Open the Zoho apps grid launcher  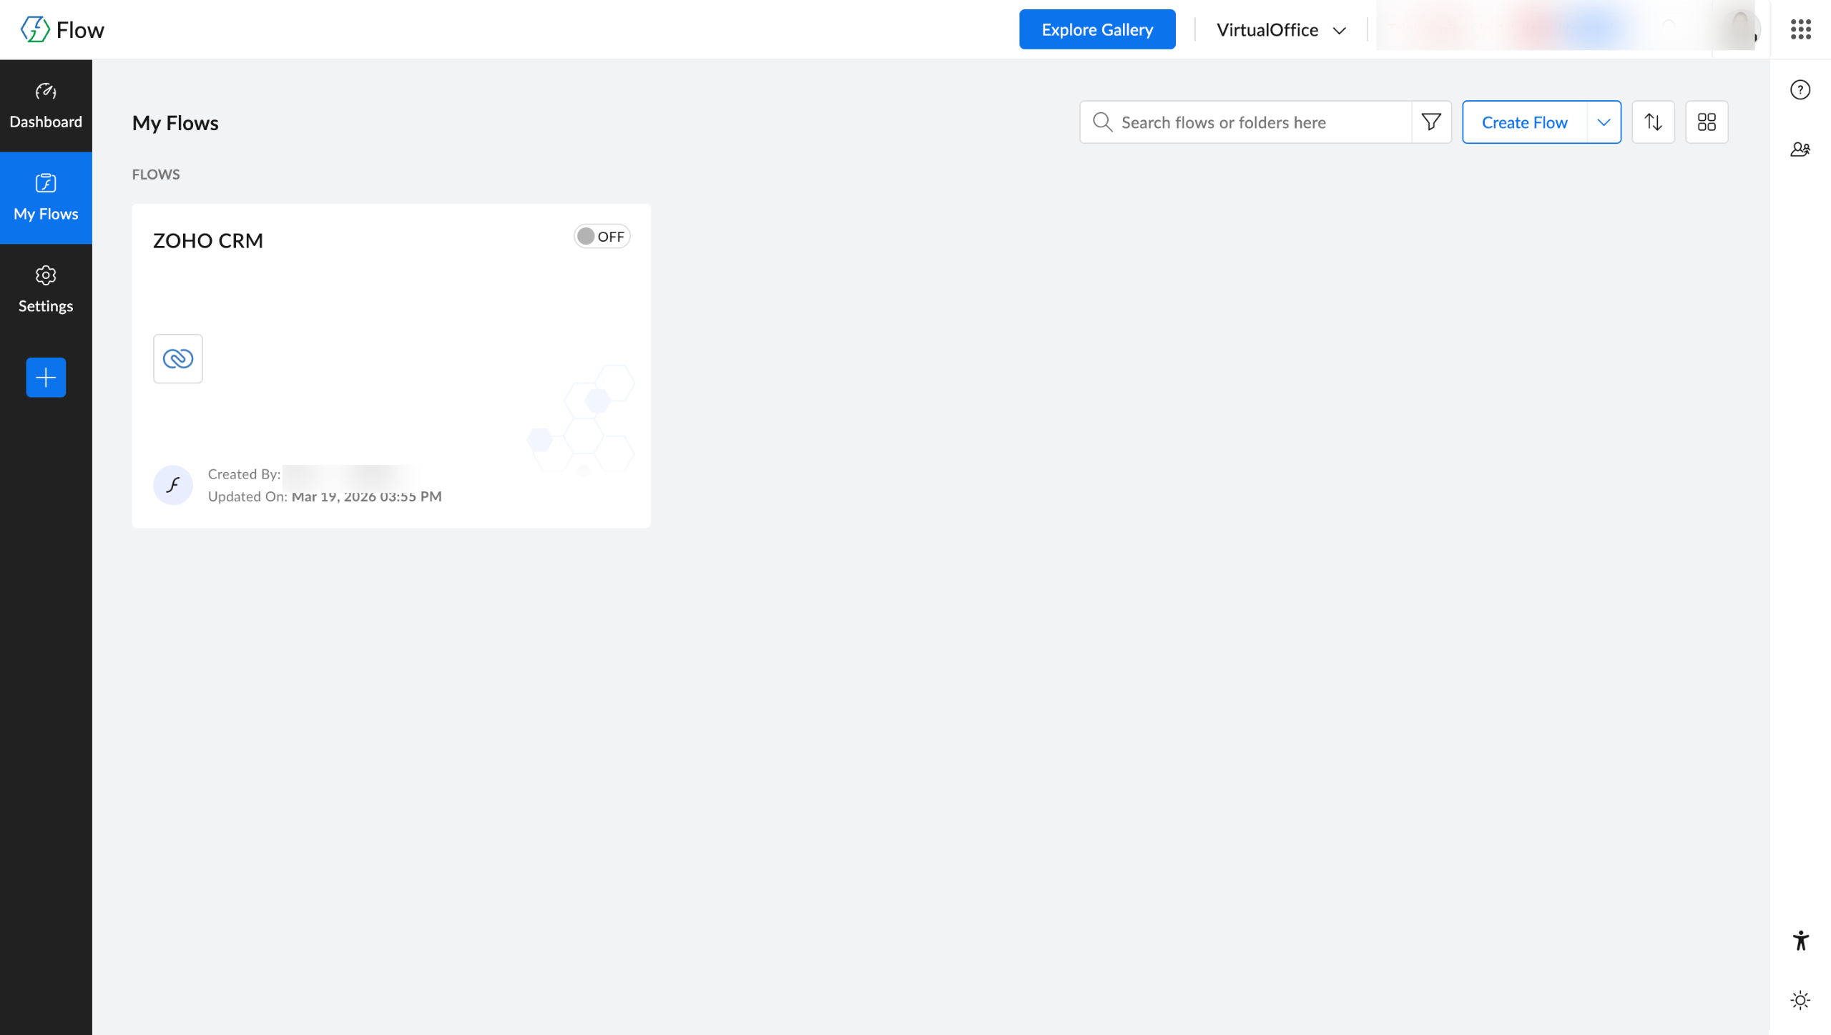click(1800, 29)
